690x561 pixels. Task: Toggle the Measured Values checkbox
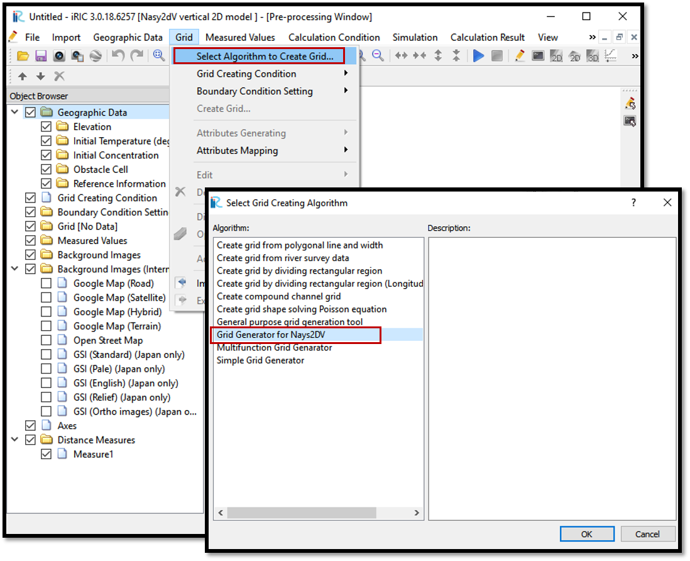pos(30,240)
